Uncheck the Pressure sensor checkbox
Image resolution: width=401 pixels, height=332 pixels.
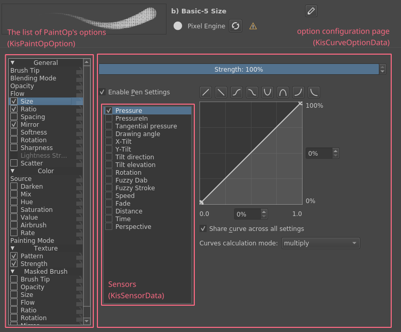tap(109, 110)
